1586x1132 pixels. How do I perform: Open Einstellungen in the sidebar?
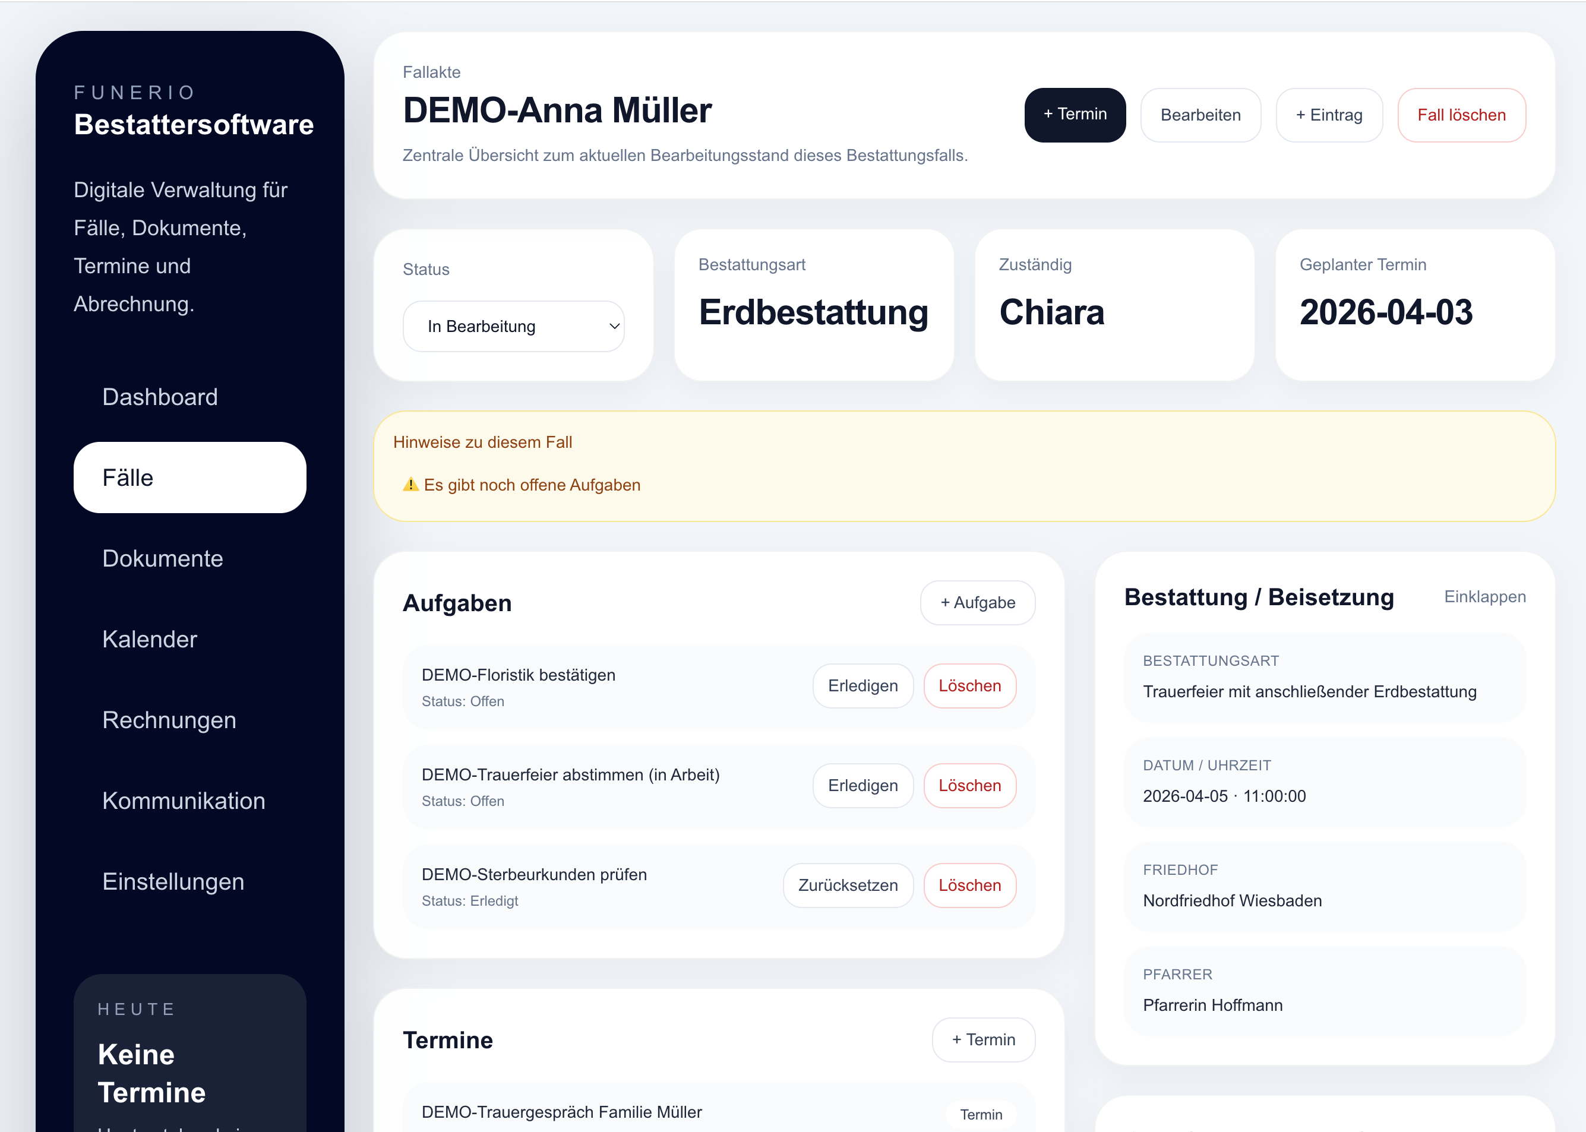point(173,882)
